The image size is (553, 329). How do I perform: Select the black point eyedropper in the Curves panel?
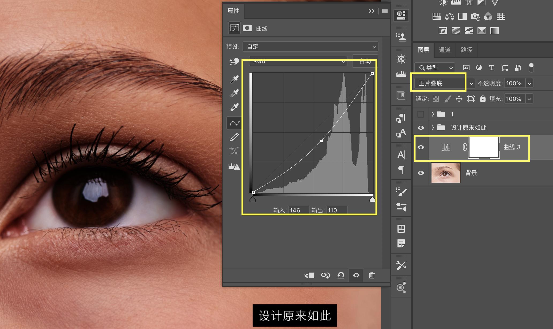coord(234,79)
